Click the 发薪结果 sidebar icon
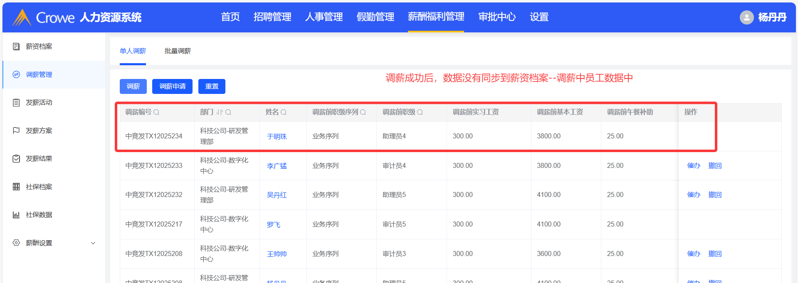Viewport: 798px width, 283px height. point(16,159)
